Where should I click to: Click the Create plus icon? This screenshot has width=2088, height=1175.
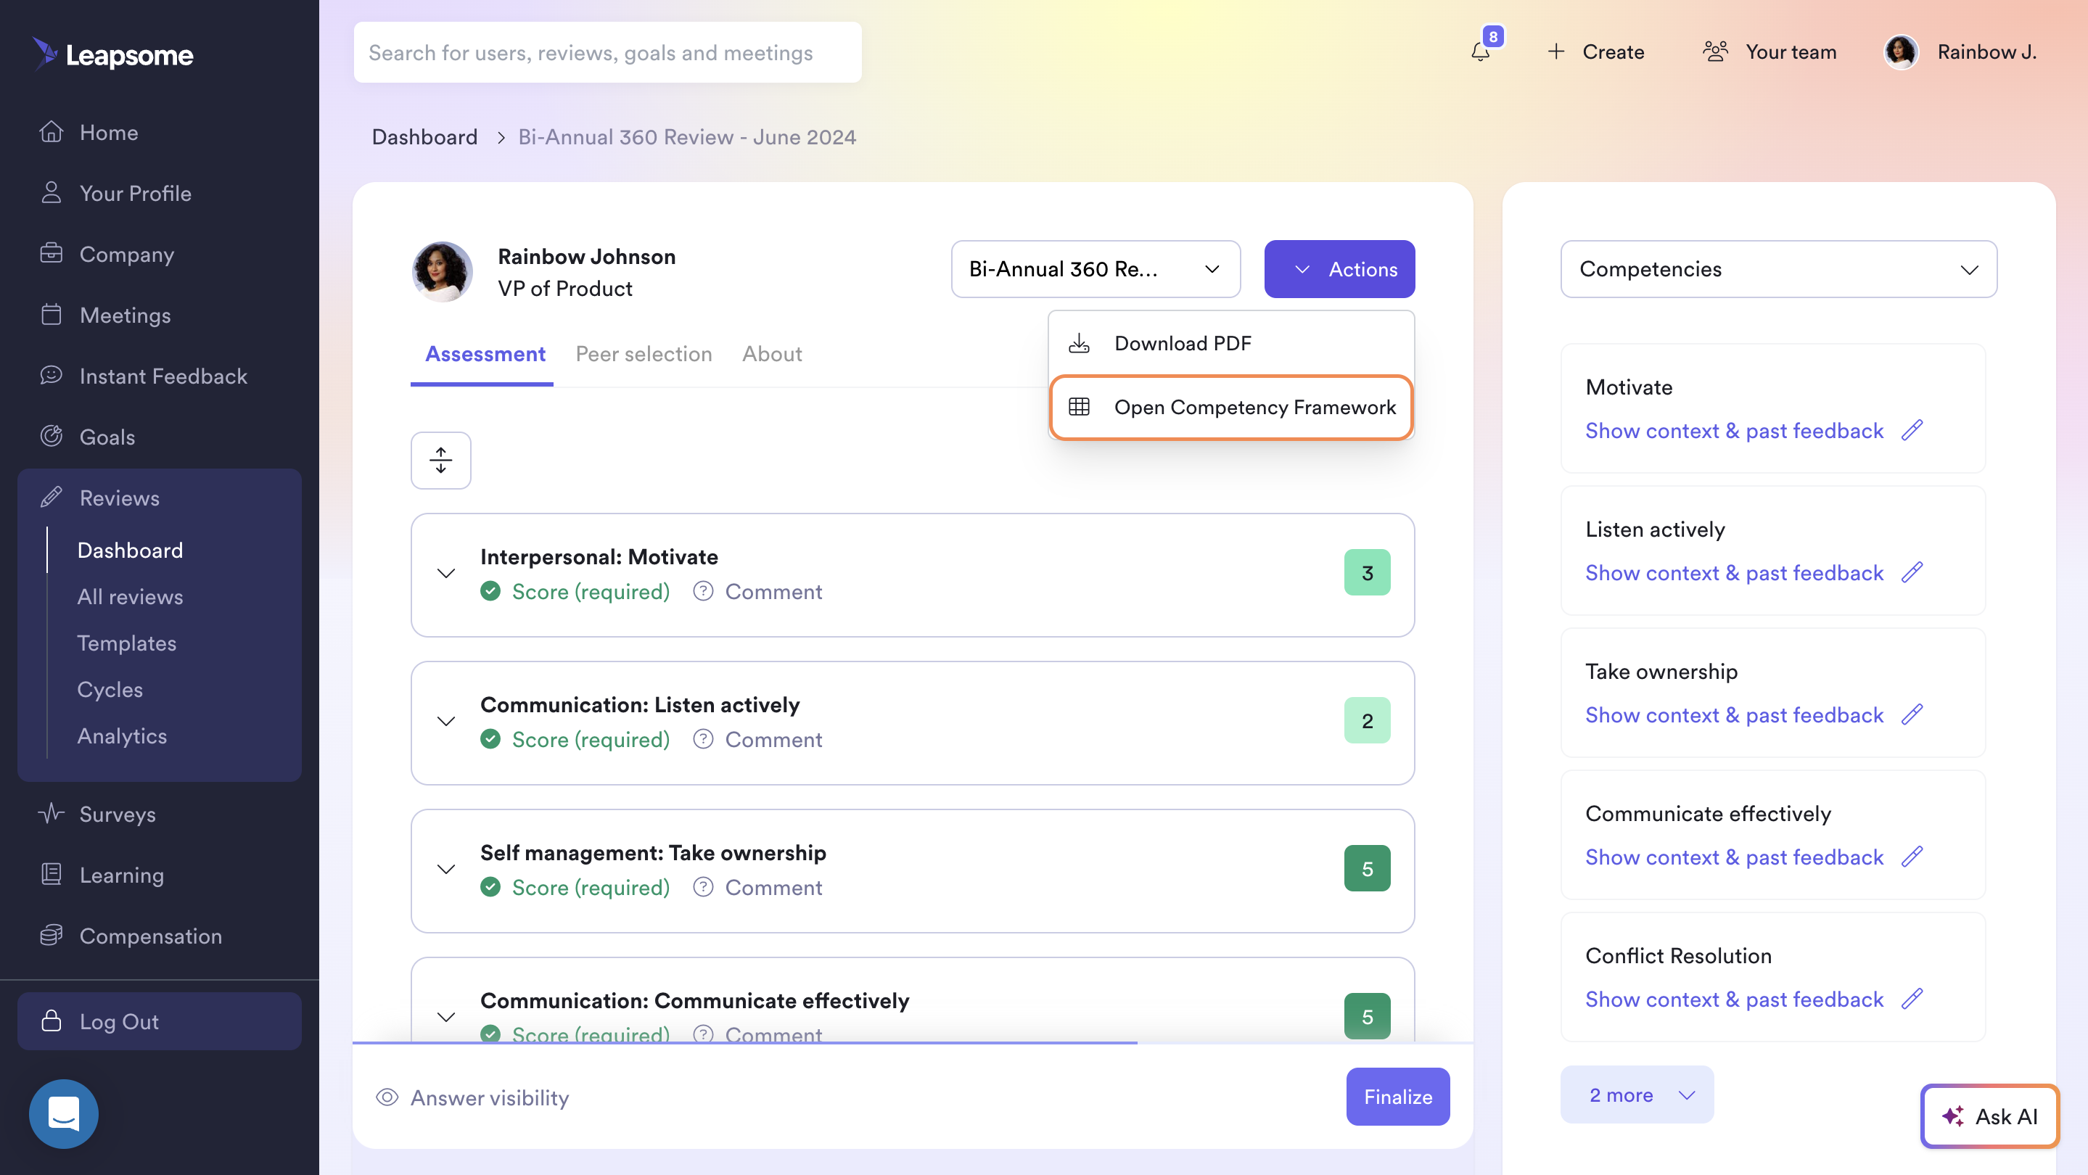coord(1555,52)
